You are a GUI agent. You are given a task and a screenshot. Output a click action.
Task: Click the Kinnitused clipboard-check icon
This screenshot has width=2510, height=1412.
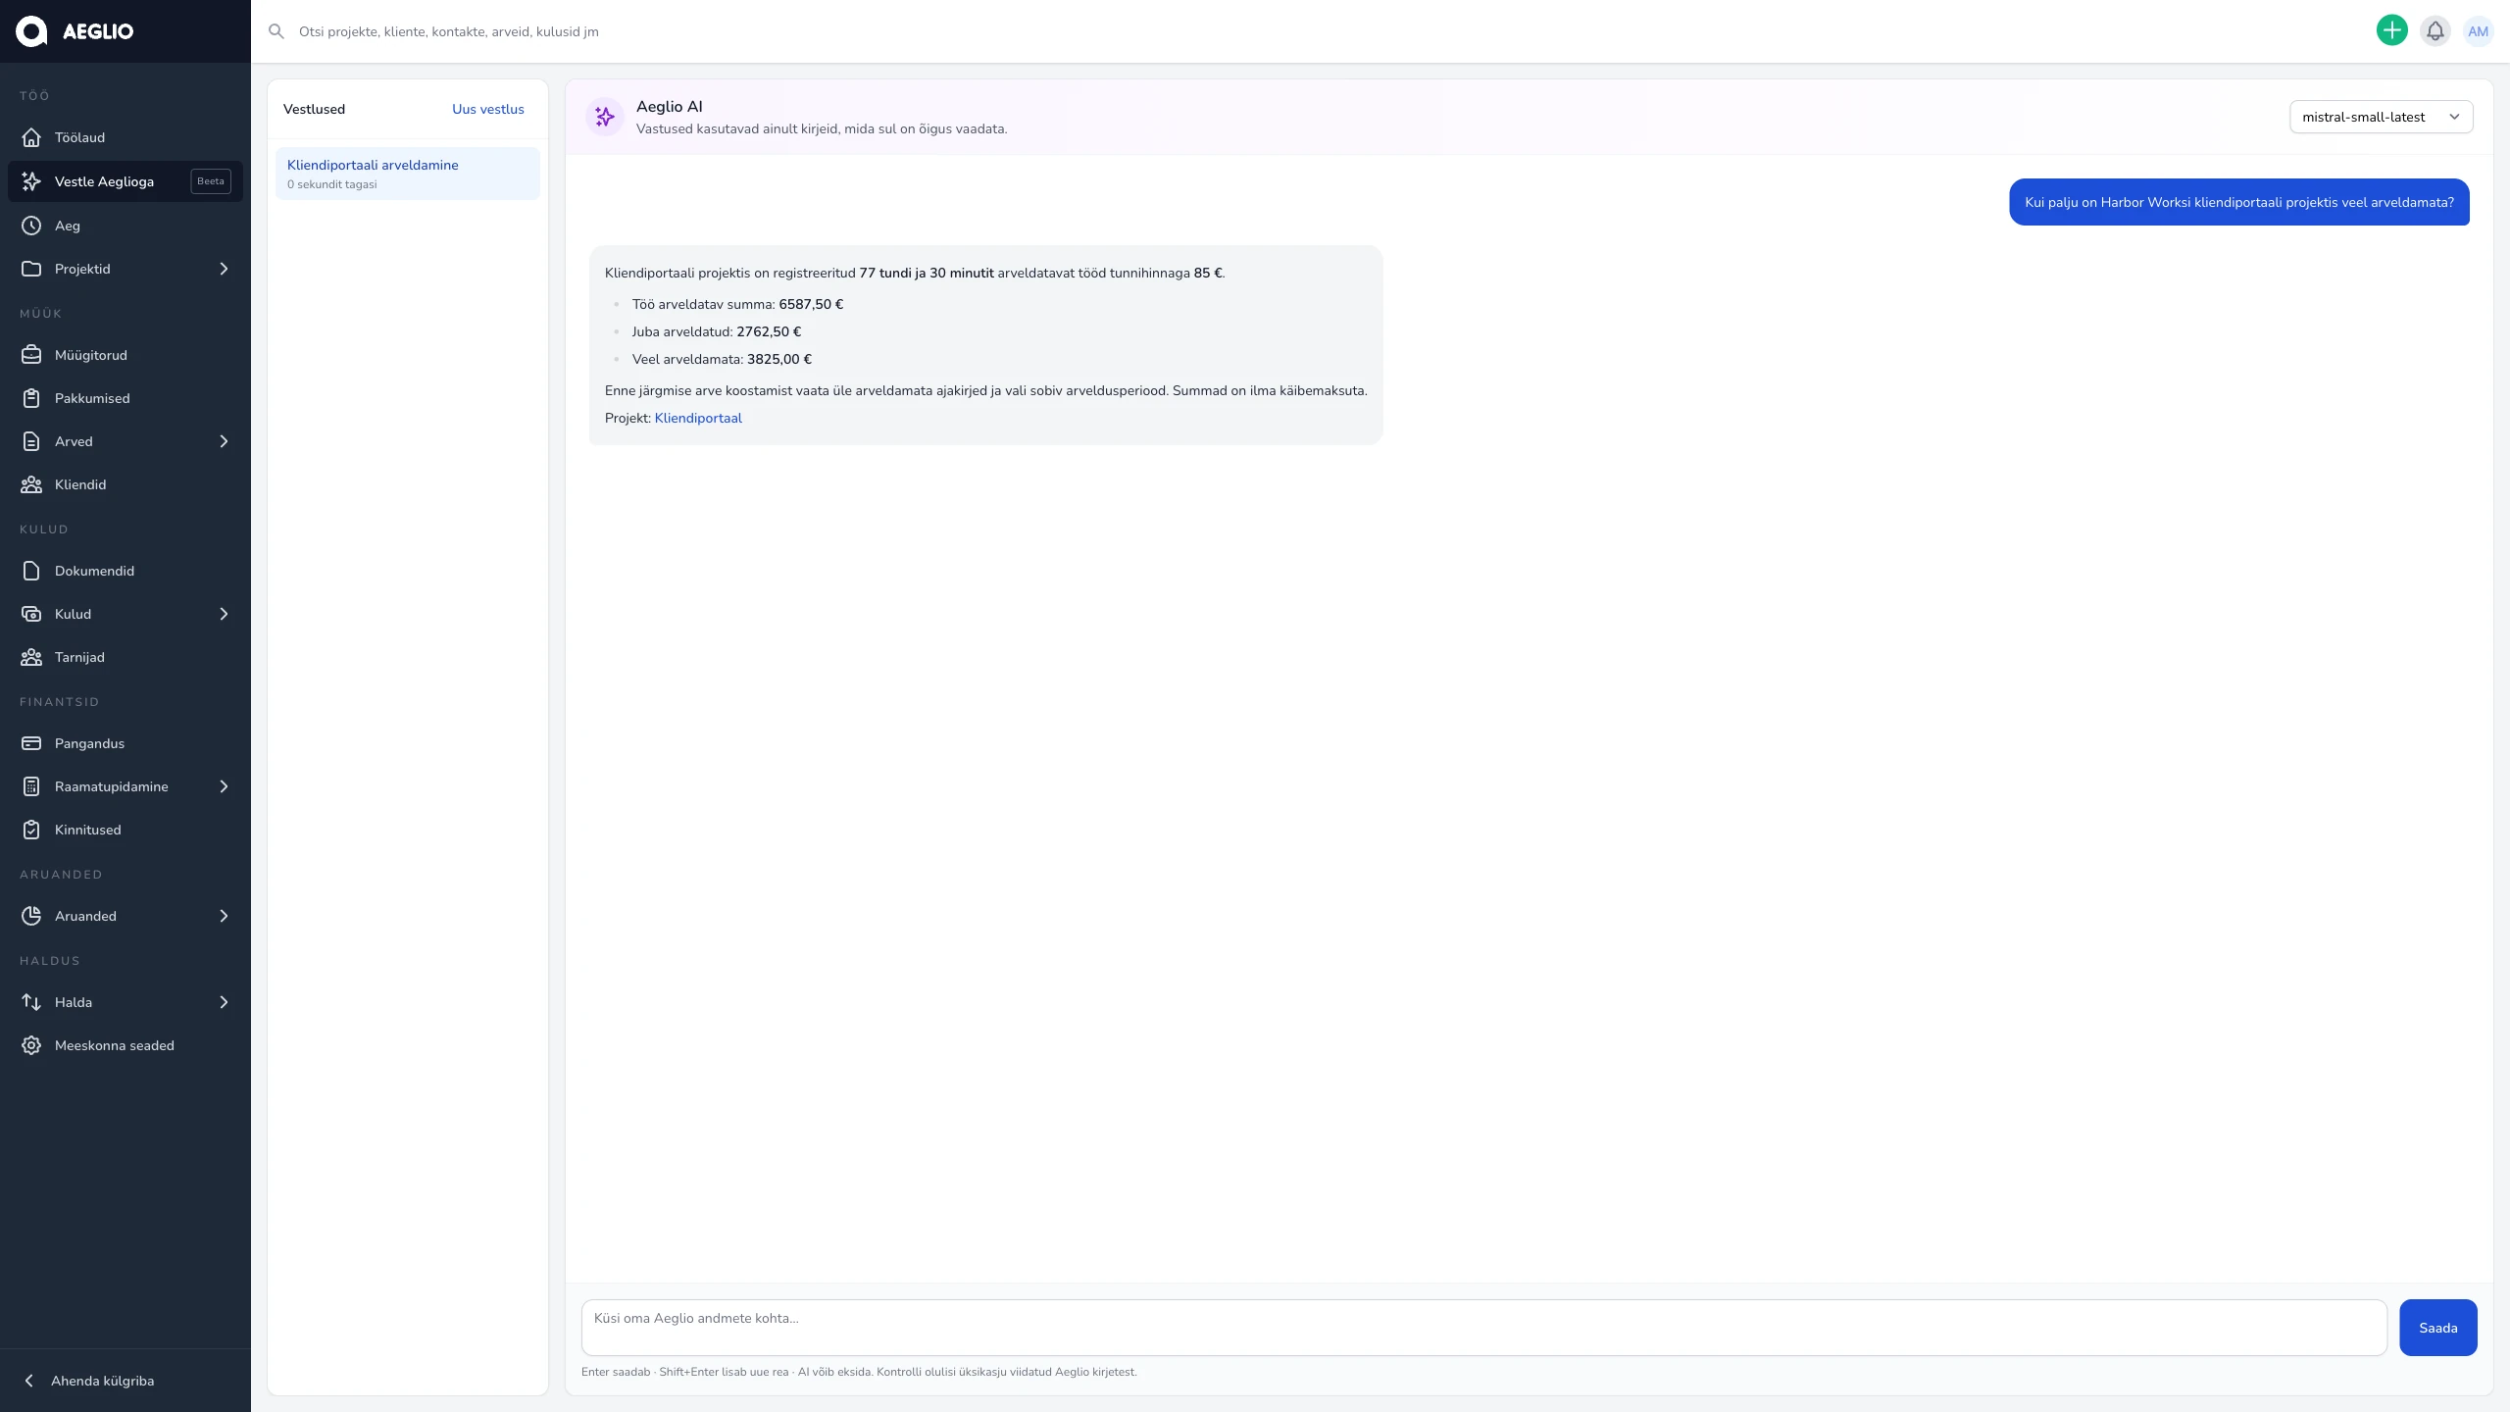click(31, 830)
